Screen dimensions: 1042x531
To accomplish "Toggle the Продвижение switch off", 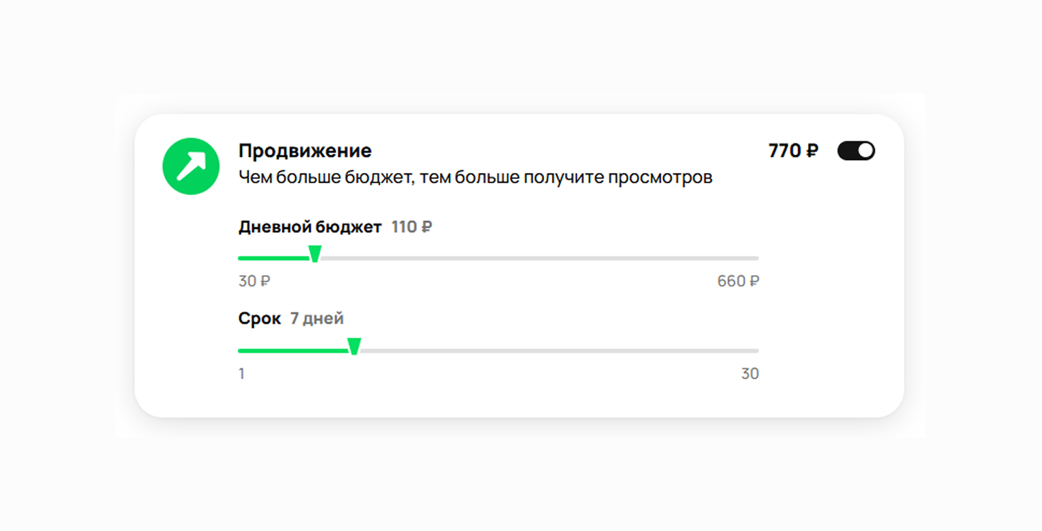I will pos(856,151).
